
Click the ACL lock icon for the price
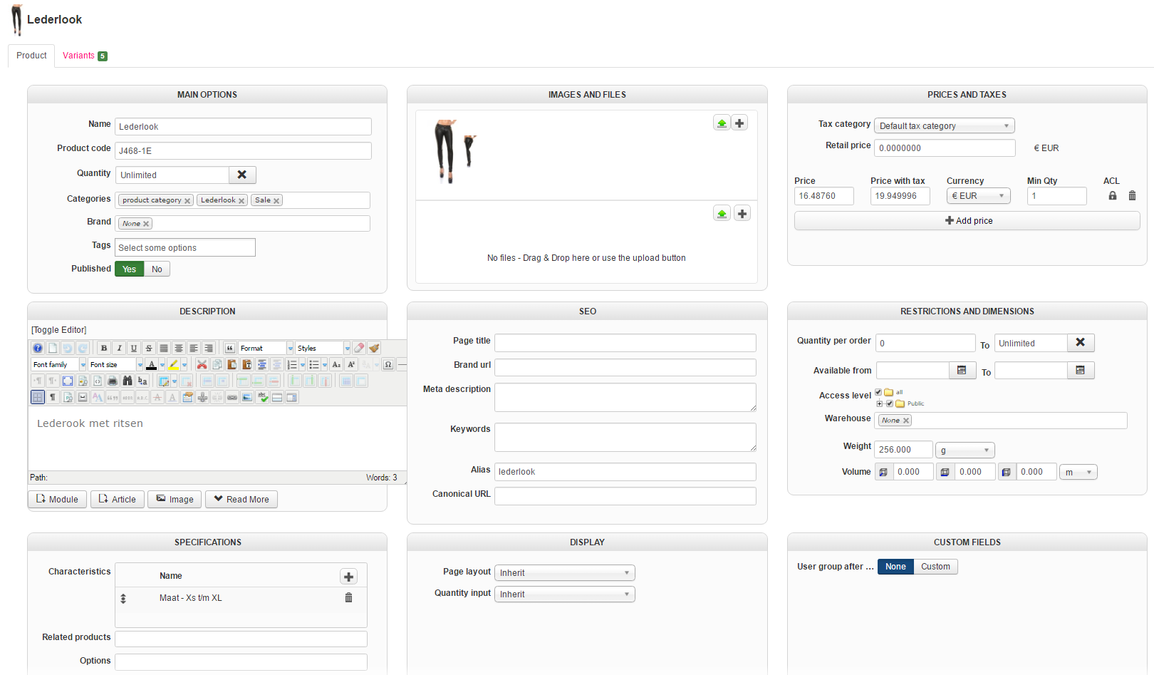[1113, 195]
